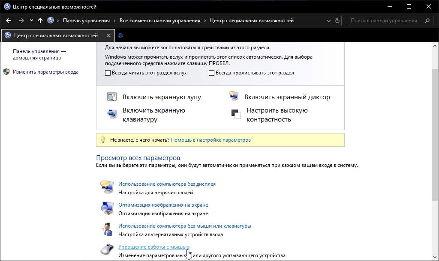This screenshot has height=261, width=439.
Task: Click the light bulb hint icon
Action: click(103, 140)
